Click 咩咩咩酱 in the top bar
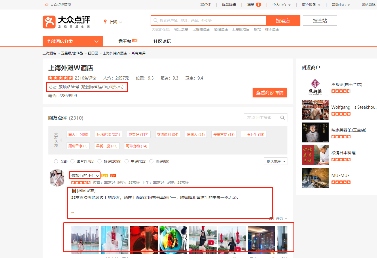The width and height of the screenshot is (377, 258). pos(229,5)
